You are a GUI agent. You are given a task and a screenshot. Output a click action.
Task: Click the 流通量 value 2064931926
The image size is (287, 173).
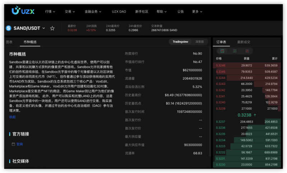click(192, 78)
